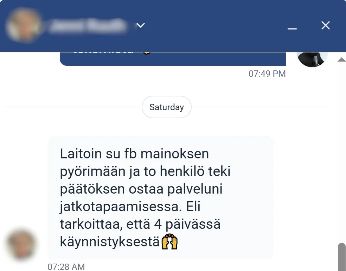Click the blurred contact name in header
Image resolution: width=346 pixels, height=271 pixels.
point(88,26)
